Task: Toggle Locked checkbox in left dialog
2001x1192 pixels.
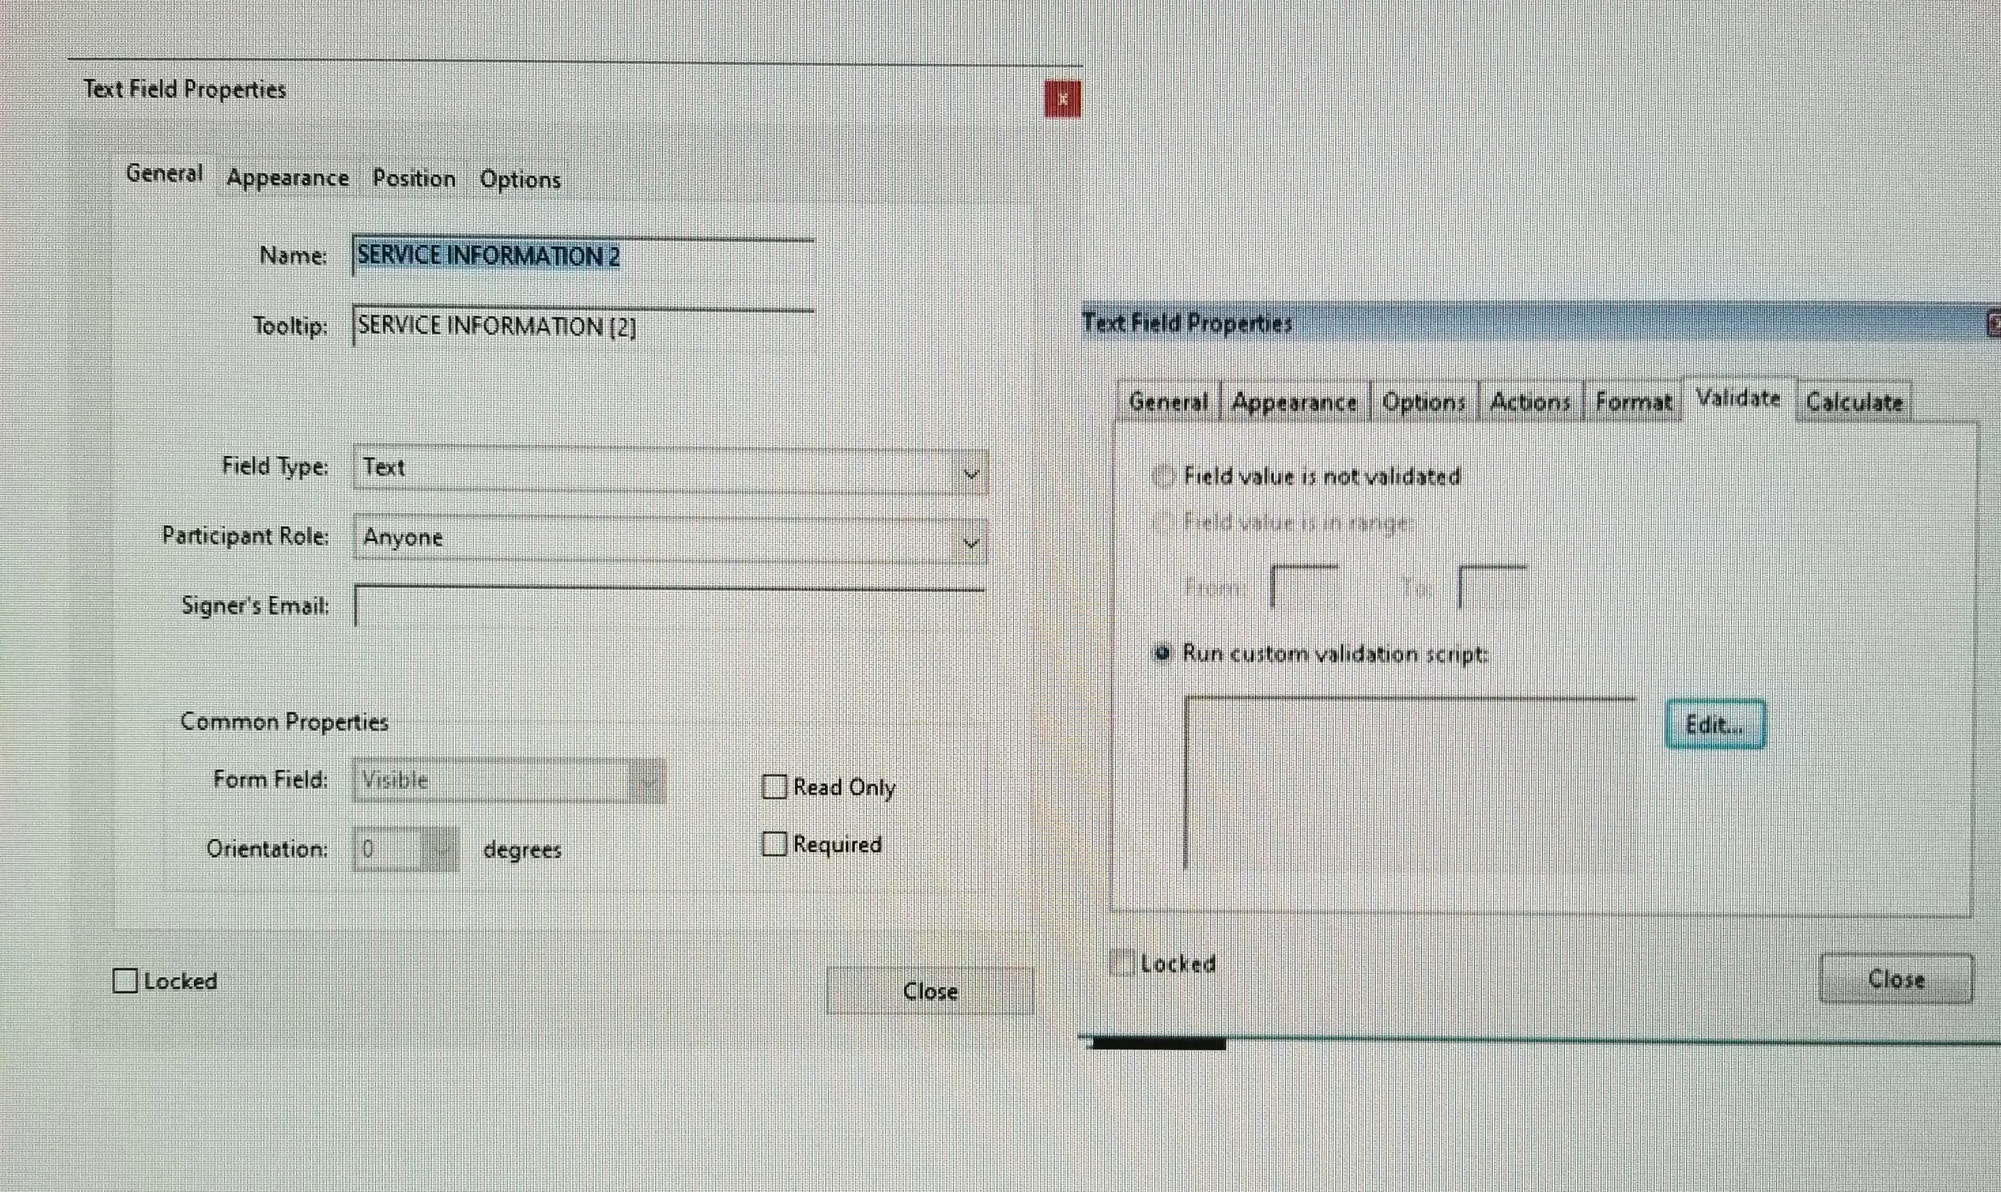Action: [x=125, y=981]
